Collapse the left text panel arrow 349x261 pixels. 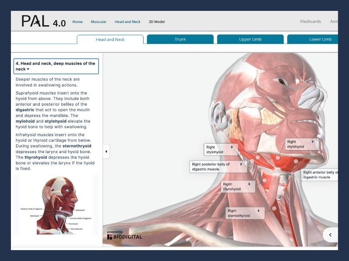[106, 151]
